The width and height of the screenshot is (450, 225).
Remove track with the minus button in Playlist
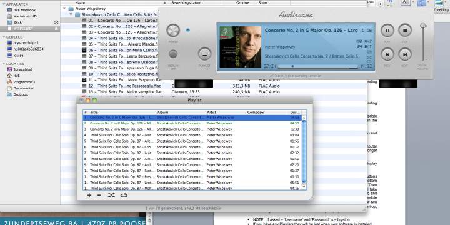click(99, 195)
